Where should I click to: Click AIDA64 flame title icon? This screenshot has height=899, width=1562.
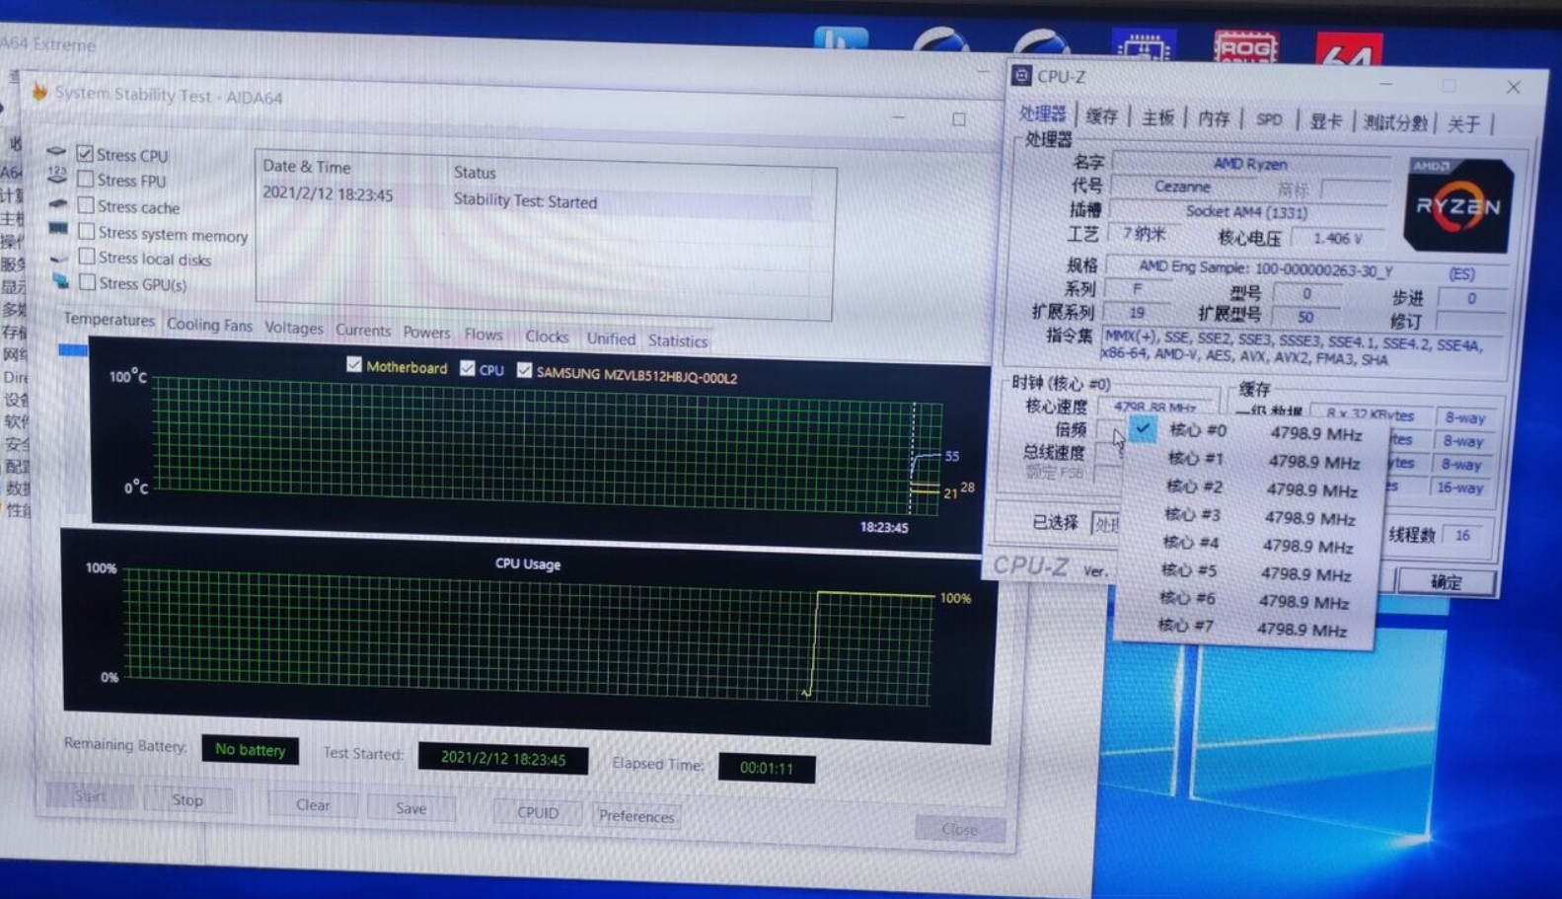(x=39, y=92)
